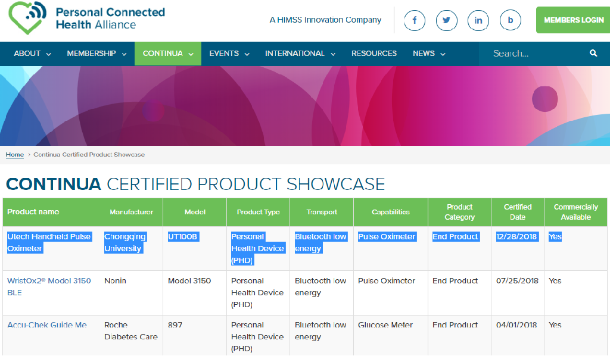Click the Product name column header
610x356 pixels.
click(x=33, y=212)
